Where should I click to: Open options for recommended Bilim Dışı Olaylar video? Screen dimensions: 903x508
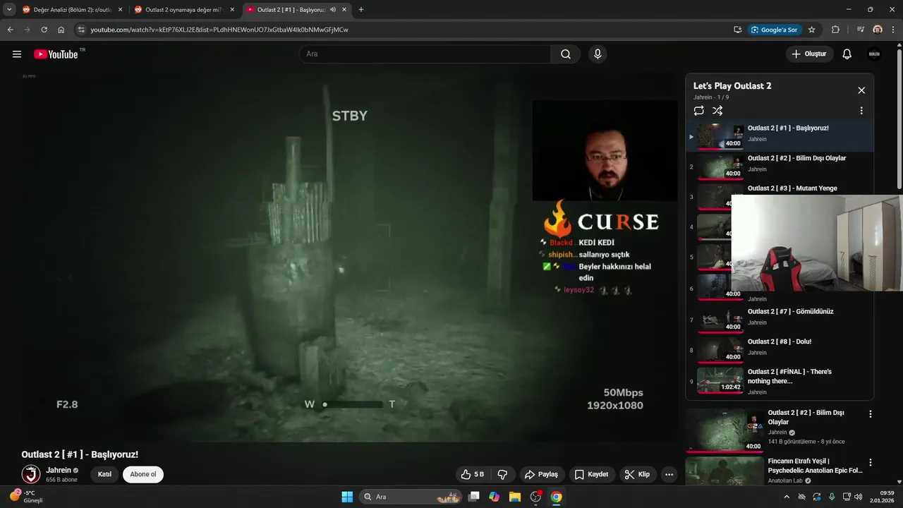870,414
